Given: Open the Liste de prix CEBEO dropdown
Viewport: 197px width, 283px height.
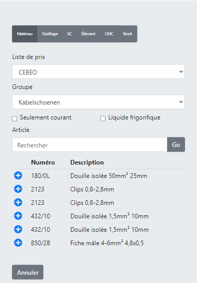Looking at the screenshot, I should pyautogui.click(x=98, y=71).
